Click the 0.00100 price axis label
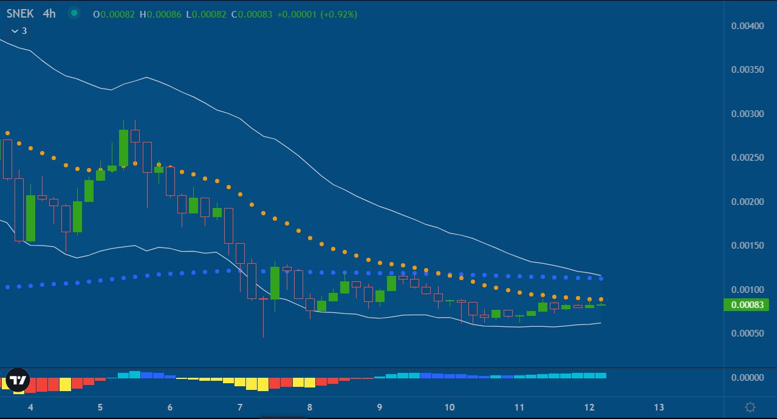The width and height of the screenshot is (777, 419). tap(747, 289)
